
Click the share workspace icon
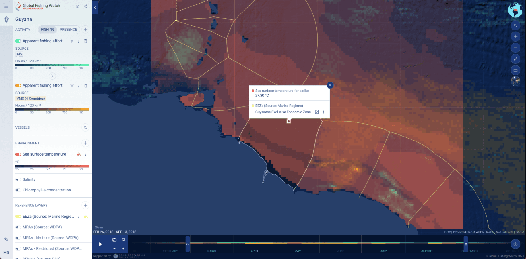coord(85,6)
